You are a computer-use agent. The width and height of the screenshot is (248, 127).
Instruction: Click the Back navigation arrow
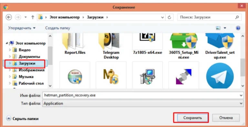tap(9, 17)
